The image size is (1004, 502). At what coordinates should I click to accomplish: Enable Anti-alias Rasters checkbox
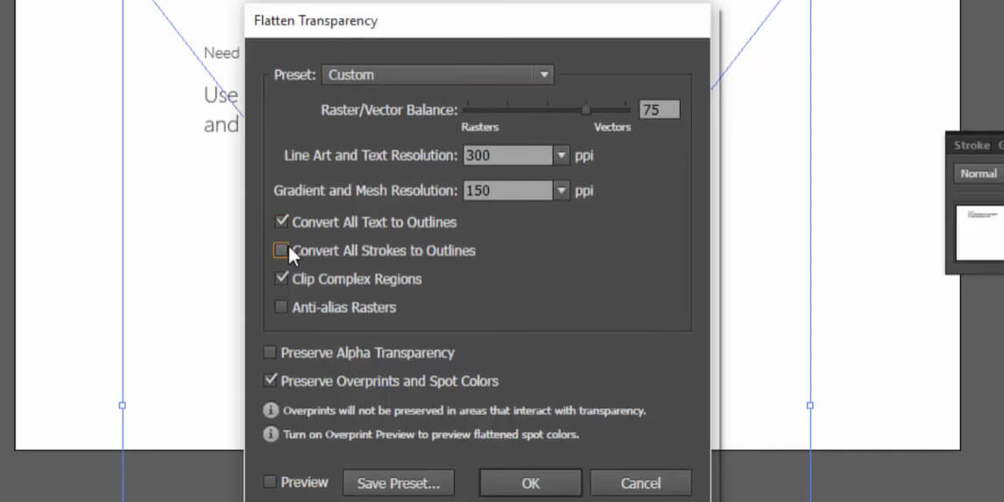[281, 307]
